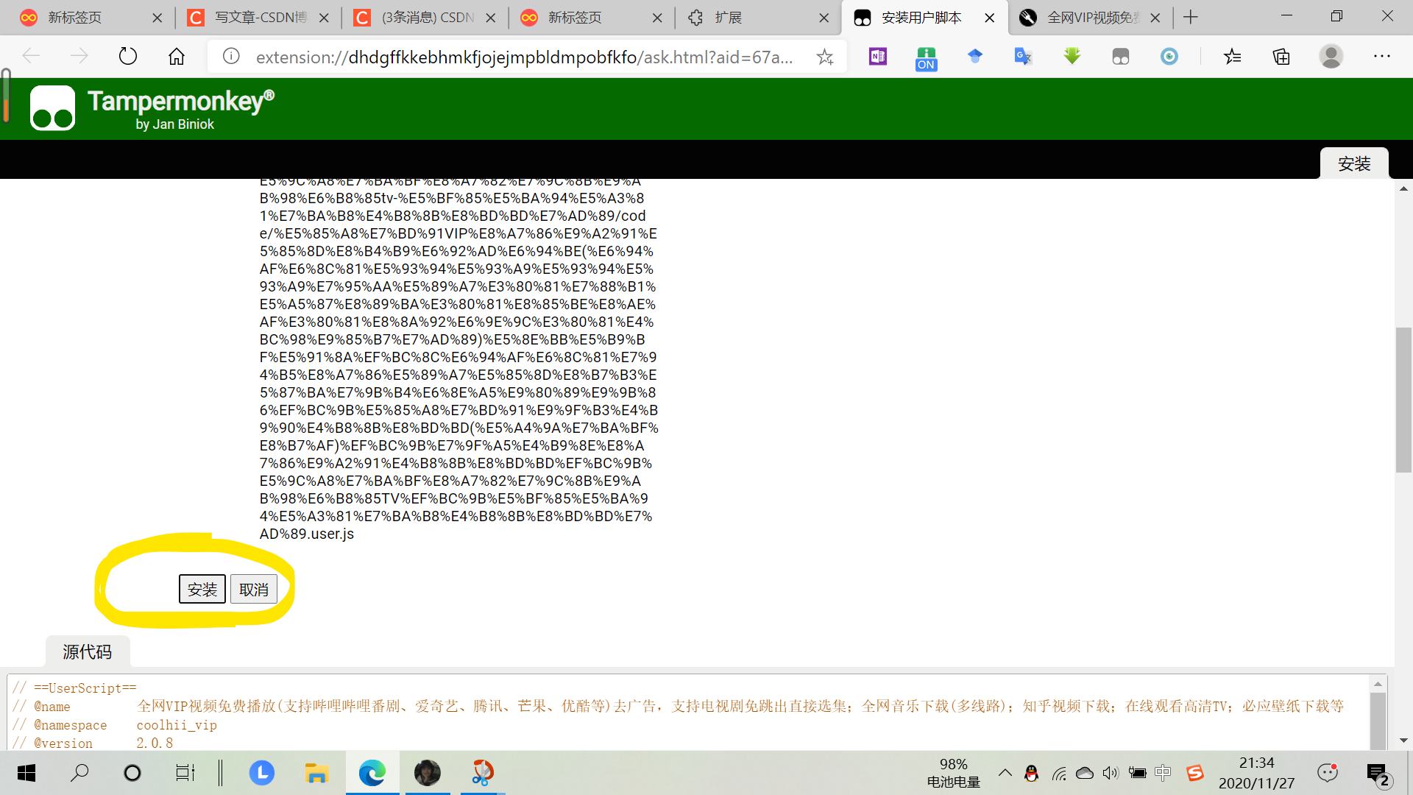The width and height of the screenshot is (1413, 795).
Task: Click the 取消 cancel button
Action: tap(254, 590)
